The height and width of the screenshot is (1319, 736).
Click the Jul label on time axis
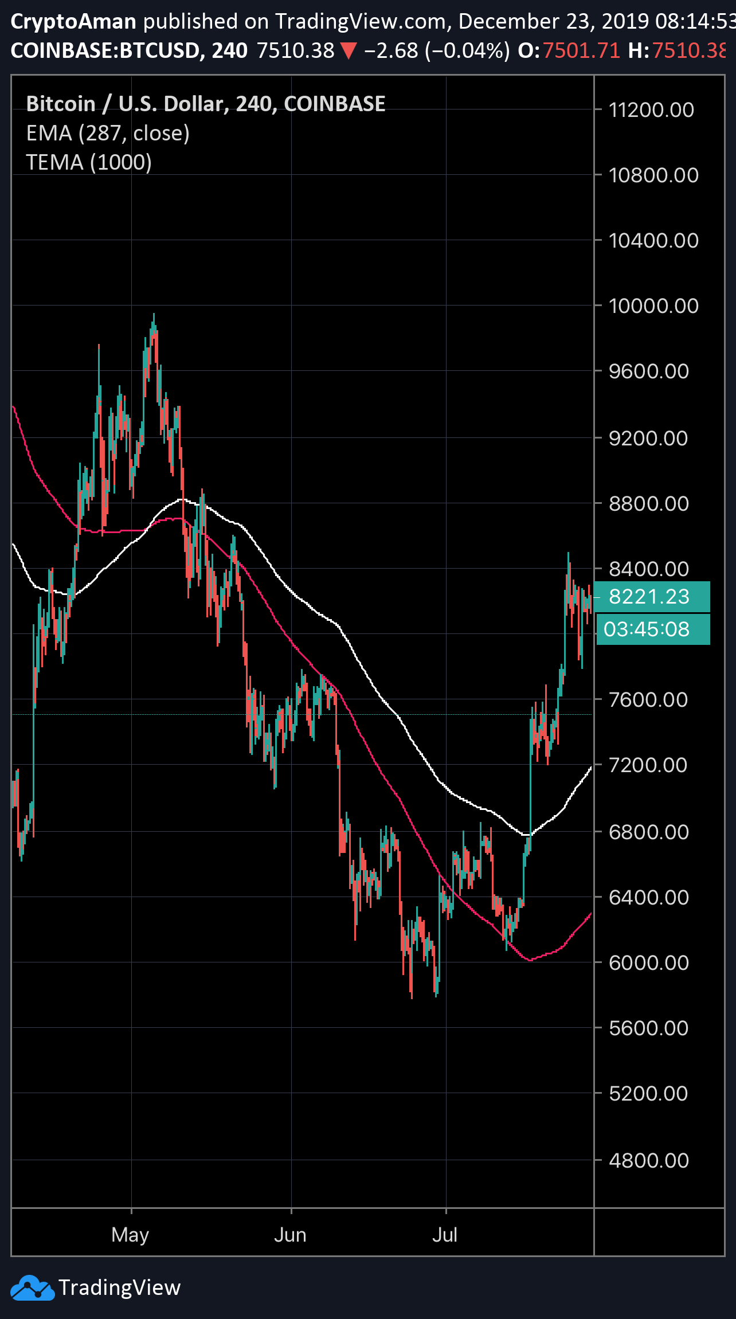(x=445, y=1234)
